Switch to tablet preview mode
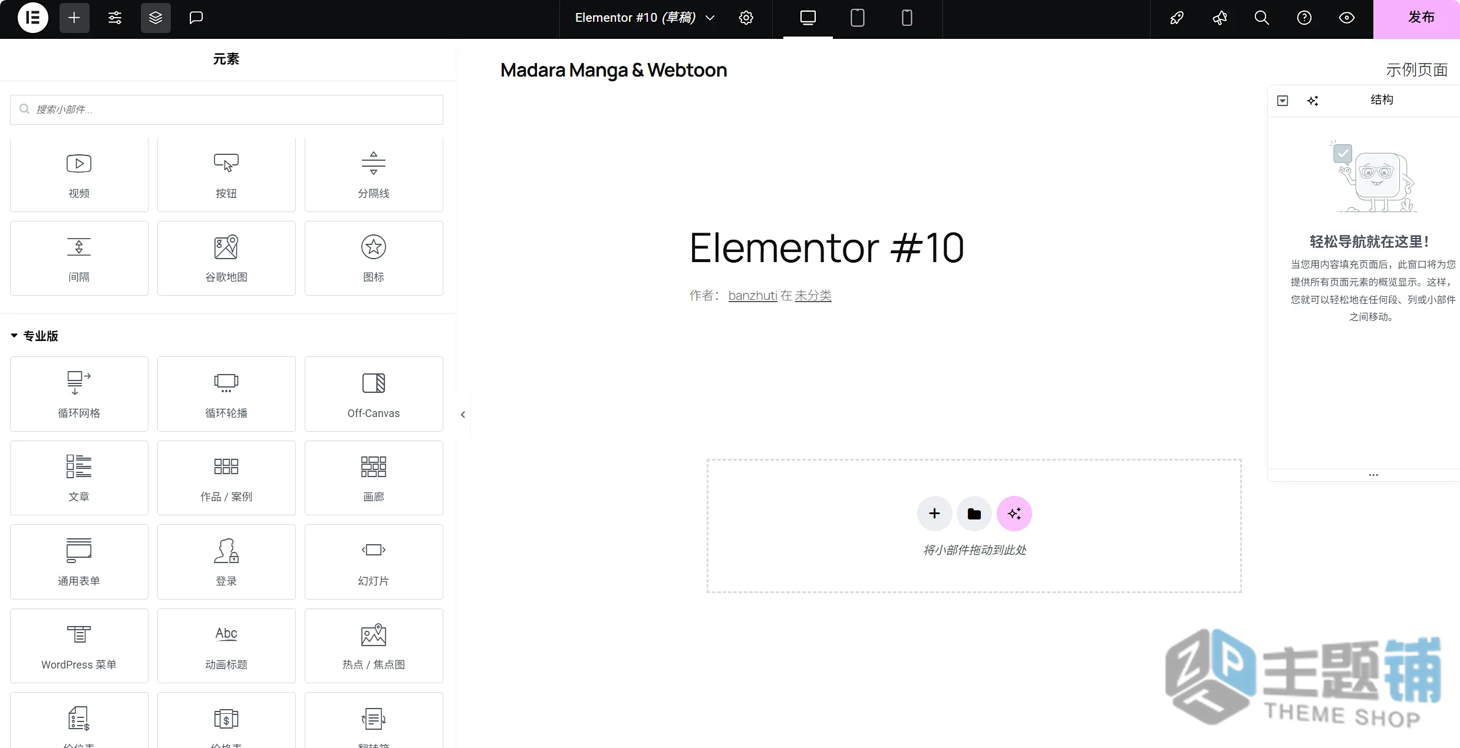Screen dimensions: 1460x748 point(858,18)
